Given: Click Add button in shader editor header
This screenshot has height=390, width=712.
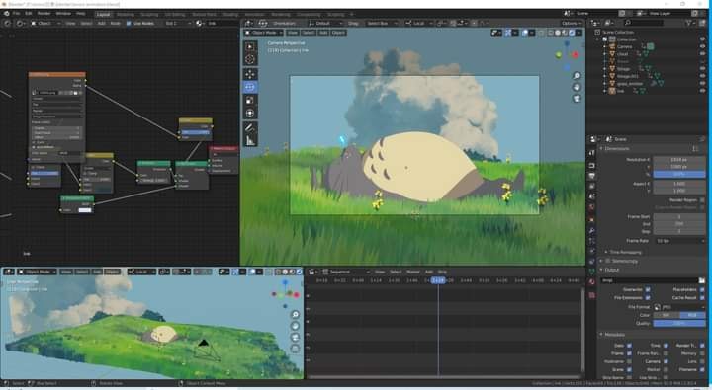Looking at the screenshot, I should click(x=101, y=23).
